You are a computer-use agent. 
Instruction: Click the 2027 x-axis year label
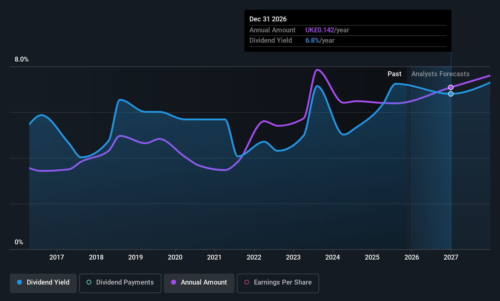[x=451, y=257]
